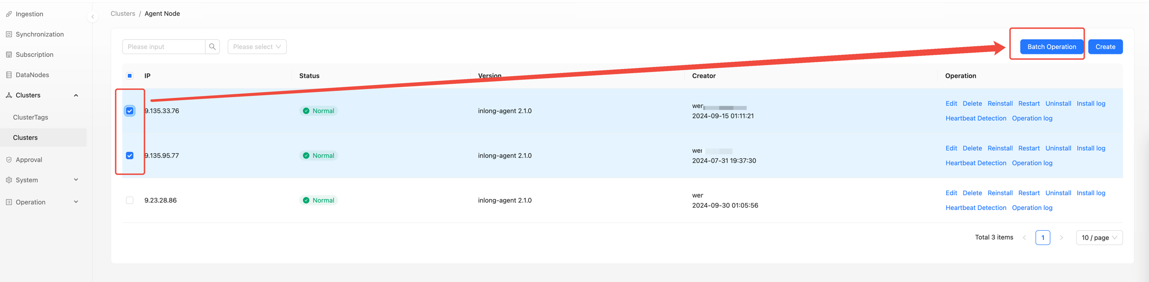Click the System gear icon
1149x282 pixels.
9,180
